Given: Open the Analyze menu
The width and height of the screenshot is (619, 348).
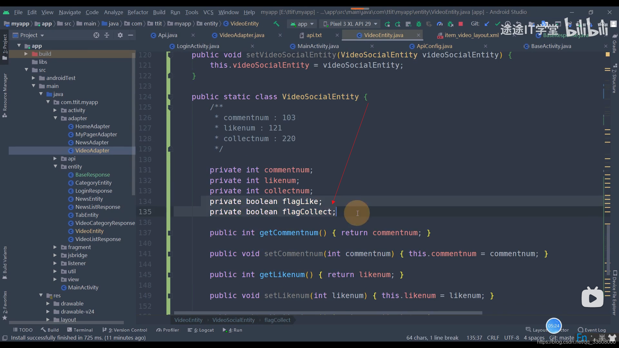Looking at the screenshot, I should point(113,12).
